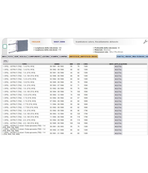Viewport: 148px width, 173px height.
Task: Open the COMPRA tab
Action: pos(63,56)
